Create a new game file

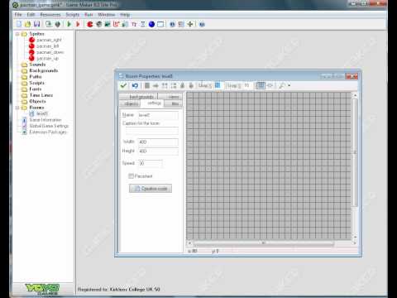tap(19, 24)
